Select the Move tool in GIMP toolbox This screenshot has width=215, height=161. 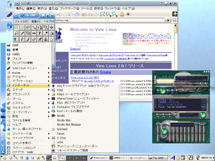tap(52, 27)
